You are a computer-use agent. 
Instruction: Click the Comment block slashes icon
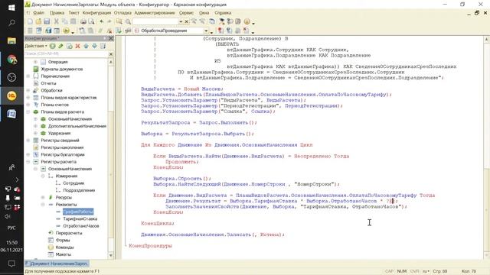click(100, 31)
